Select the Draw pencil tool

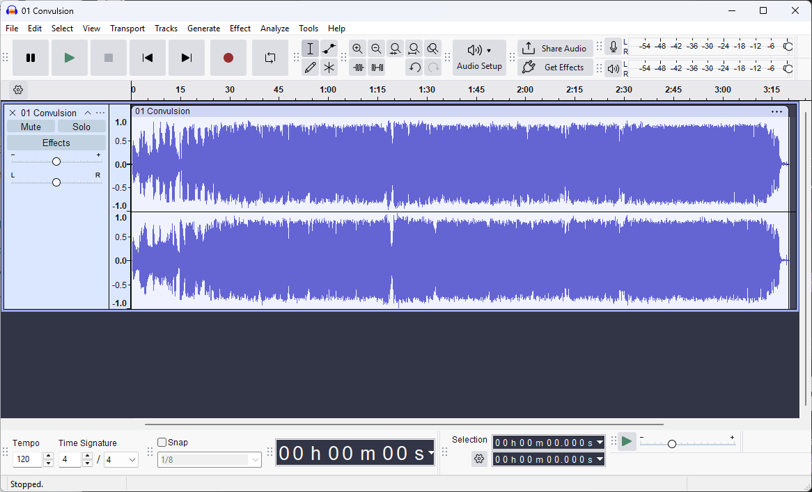coord(311,68)
